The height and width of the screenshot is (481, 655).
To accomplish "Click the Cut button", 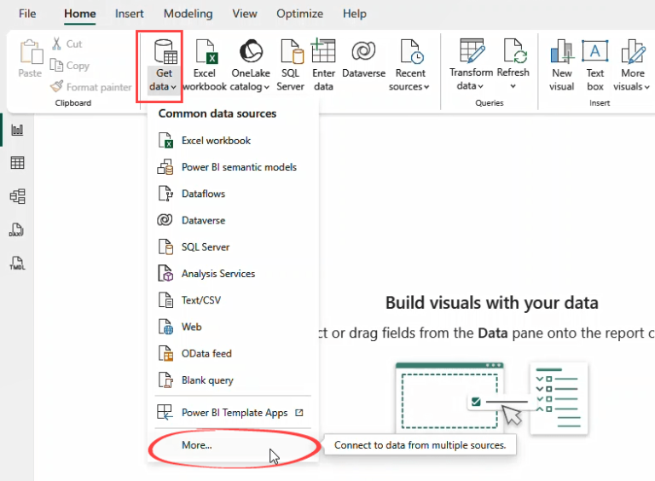I will tap(67, 43).
